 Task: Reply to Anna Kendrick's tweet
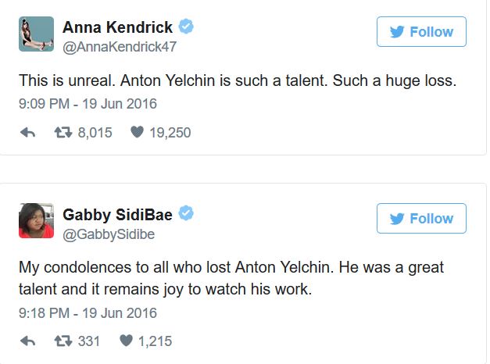click(27, 133)
